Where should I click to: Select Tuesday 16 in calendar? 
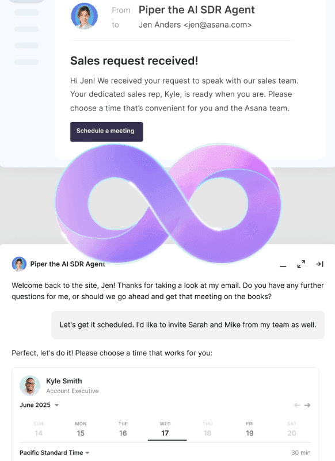click(123, 429)
